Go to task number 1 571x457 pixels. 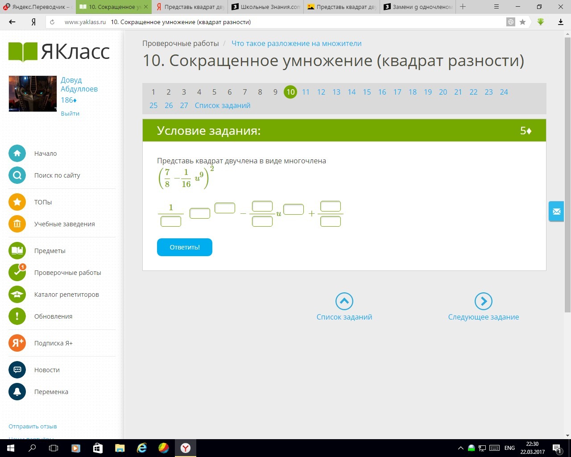pyautogui.click(x=153, y=92)
